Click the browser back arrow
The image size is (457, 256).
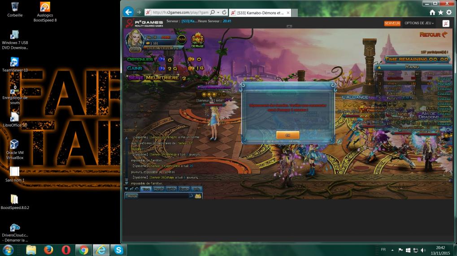(x=128, y=13)
